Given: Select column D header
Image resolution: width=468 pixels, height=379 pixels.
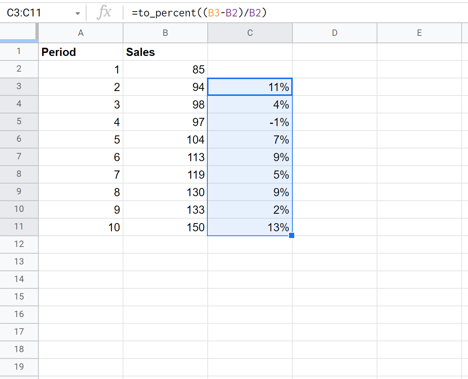Looking at the screenshot, I should click(x=334, y=33).
